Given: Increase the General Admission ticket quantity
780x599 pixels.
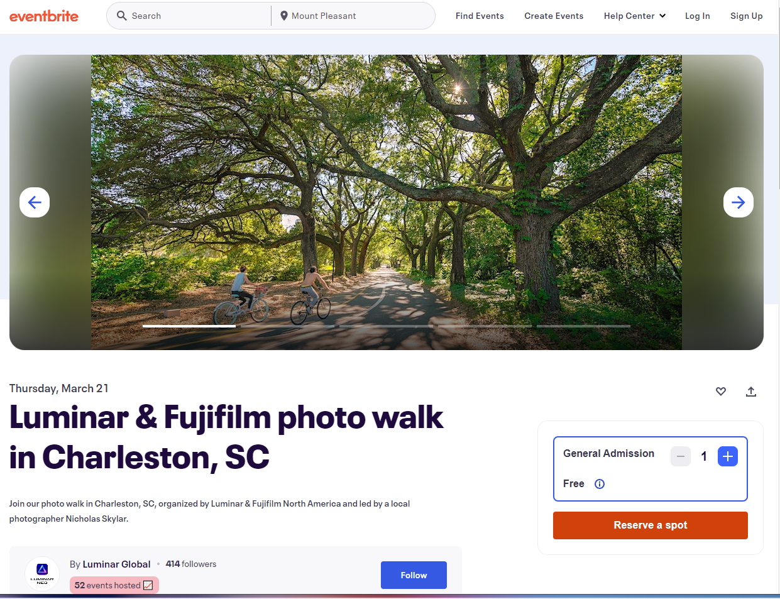Looking at the screenshot, I should (728, 456).
